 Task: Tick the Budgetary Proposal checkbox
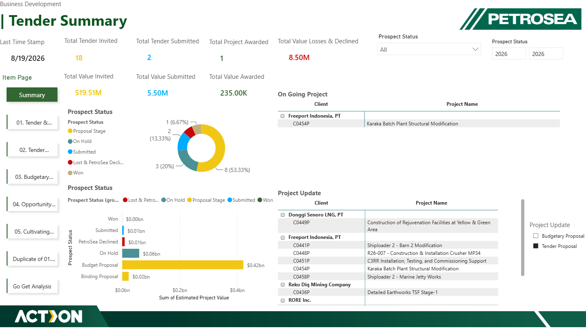[536, 236]
